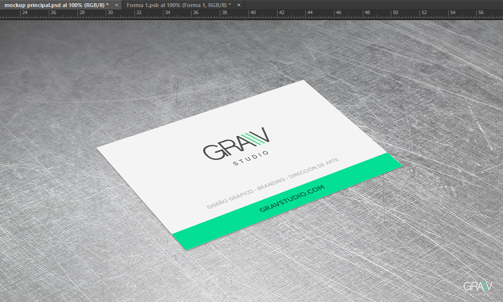Close the Forma 1.psb document tab
The image size is (503, 302).
click(x=238, y=5)
